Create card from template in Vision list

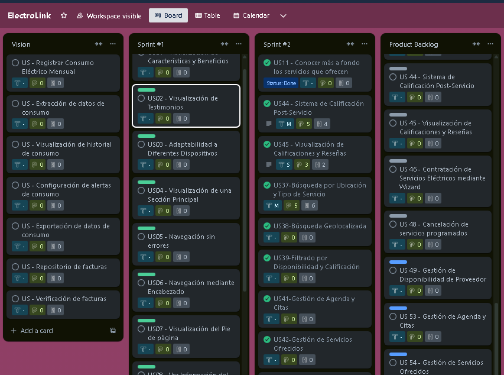[x=113, y=331]
